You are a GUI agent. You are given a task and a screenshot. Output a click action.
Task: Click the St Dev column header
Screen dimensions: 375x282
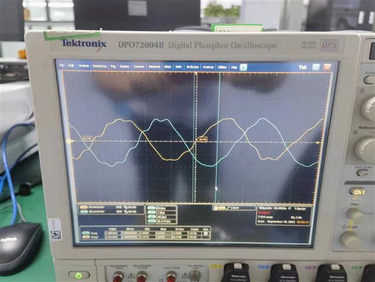coord(178,229)
